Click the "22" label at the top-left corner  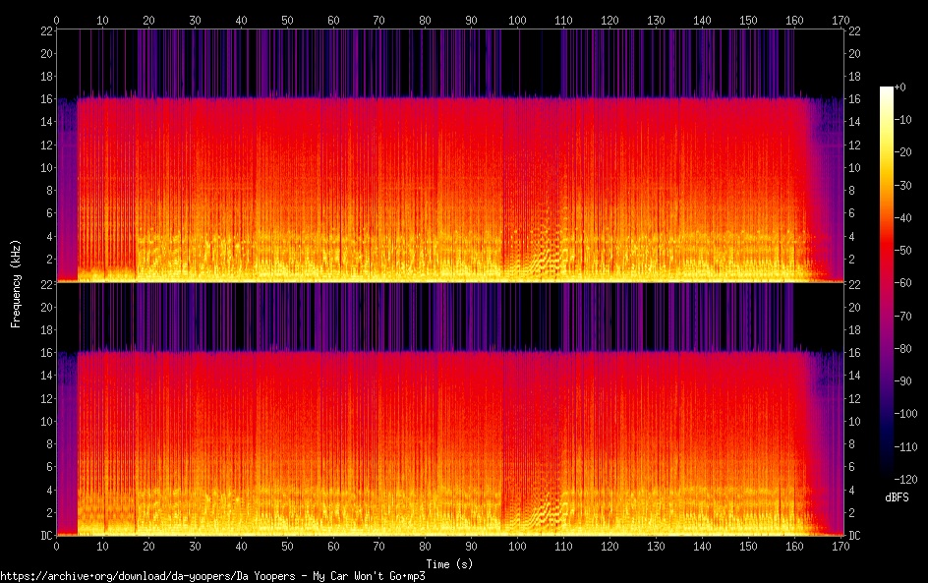[x=44, y=30]
